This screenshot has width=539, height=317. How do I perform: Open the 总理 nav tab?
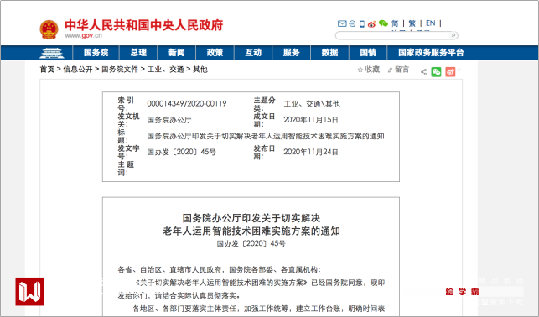point(138,53)
